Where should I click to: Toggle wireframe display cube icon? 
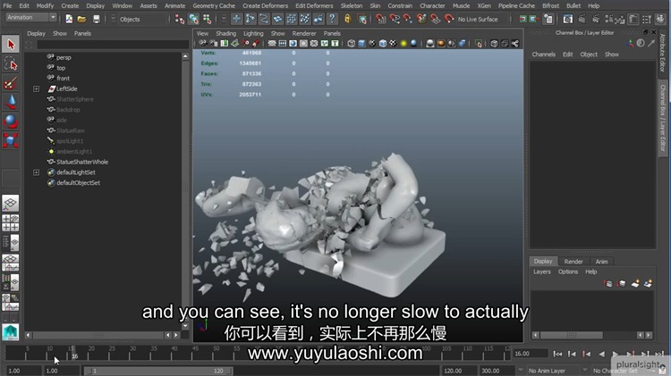click(351, 43)
